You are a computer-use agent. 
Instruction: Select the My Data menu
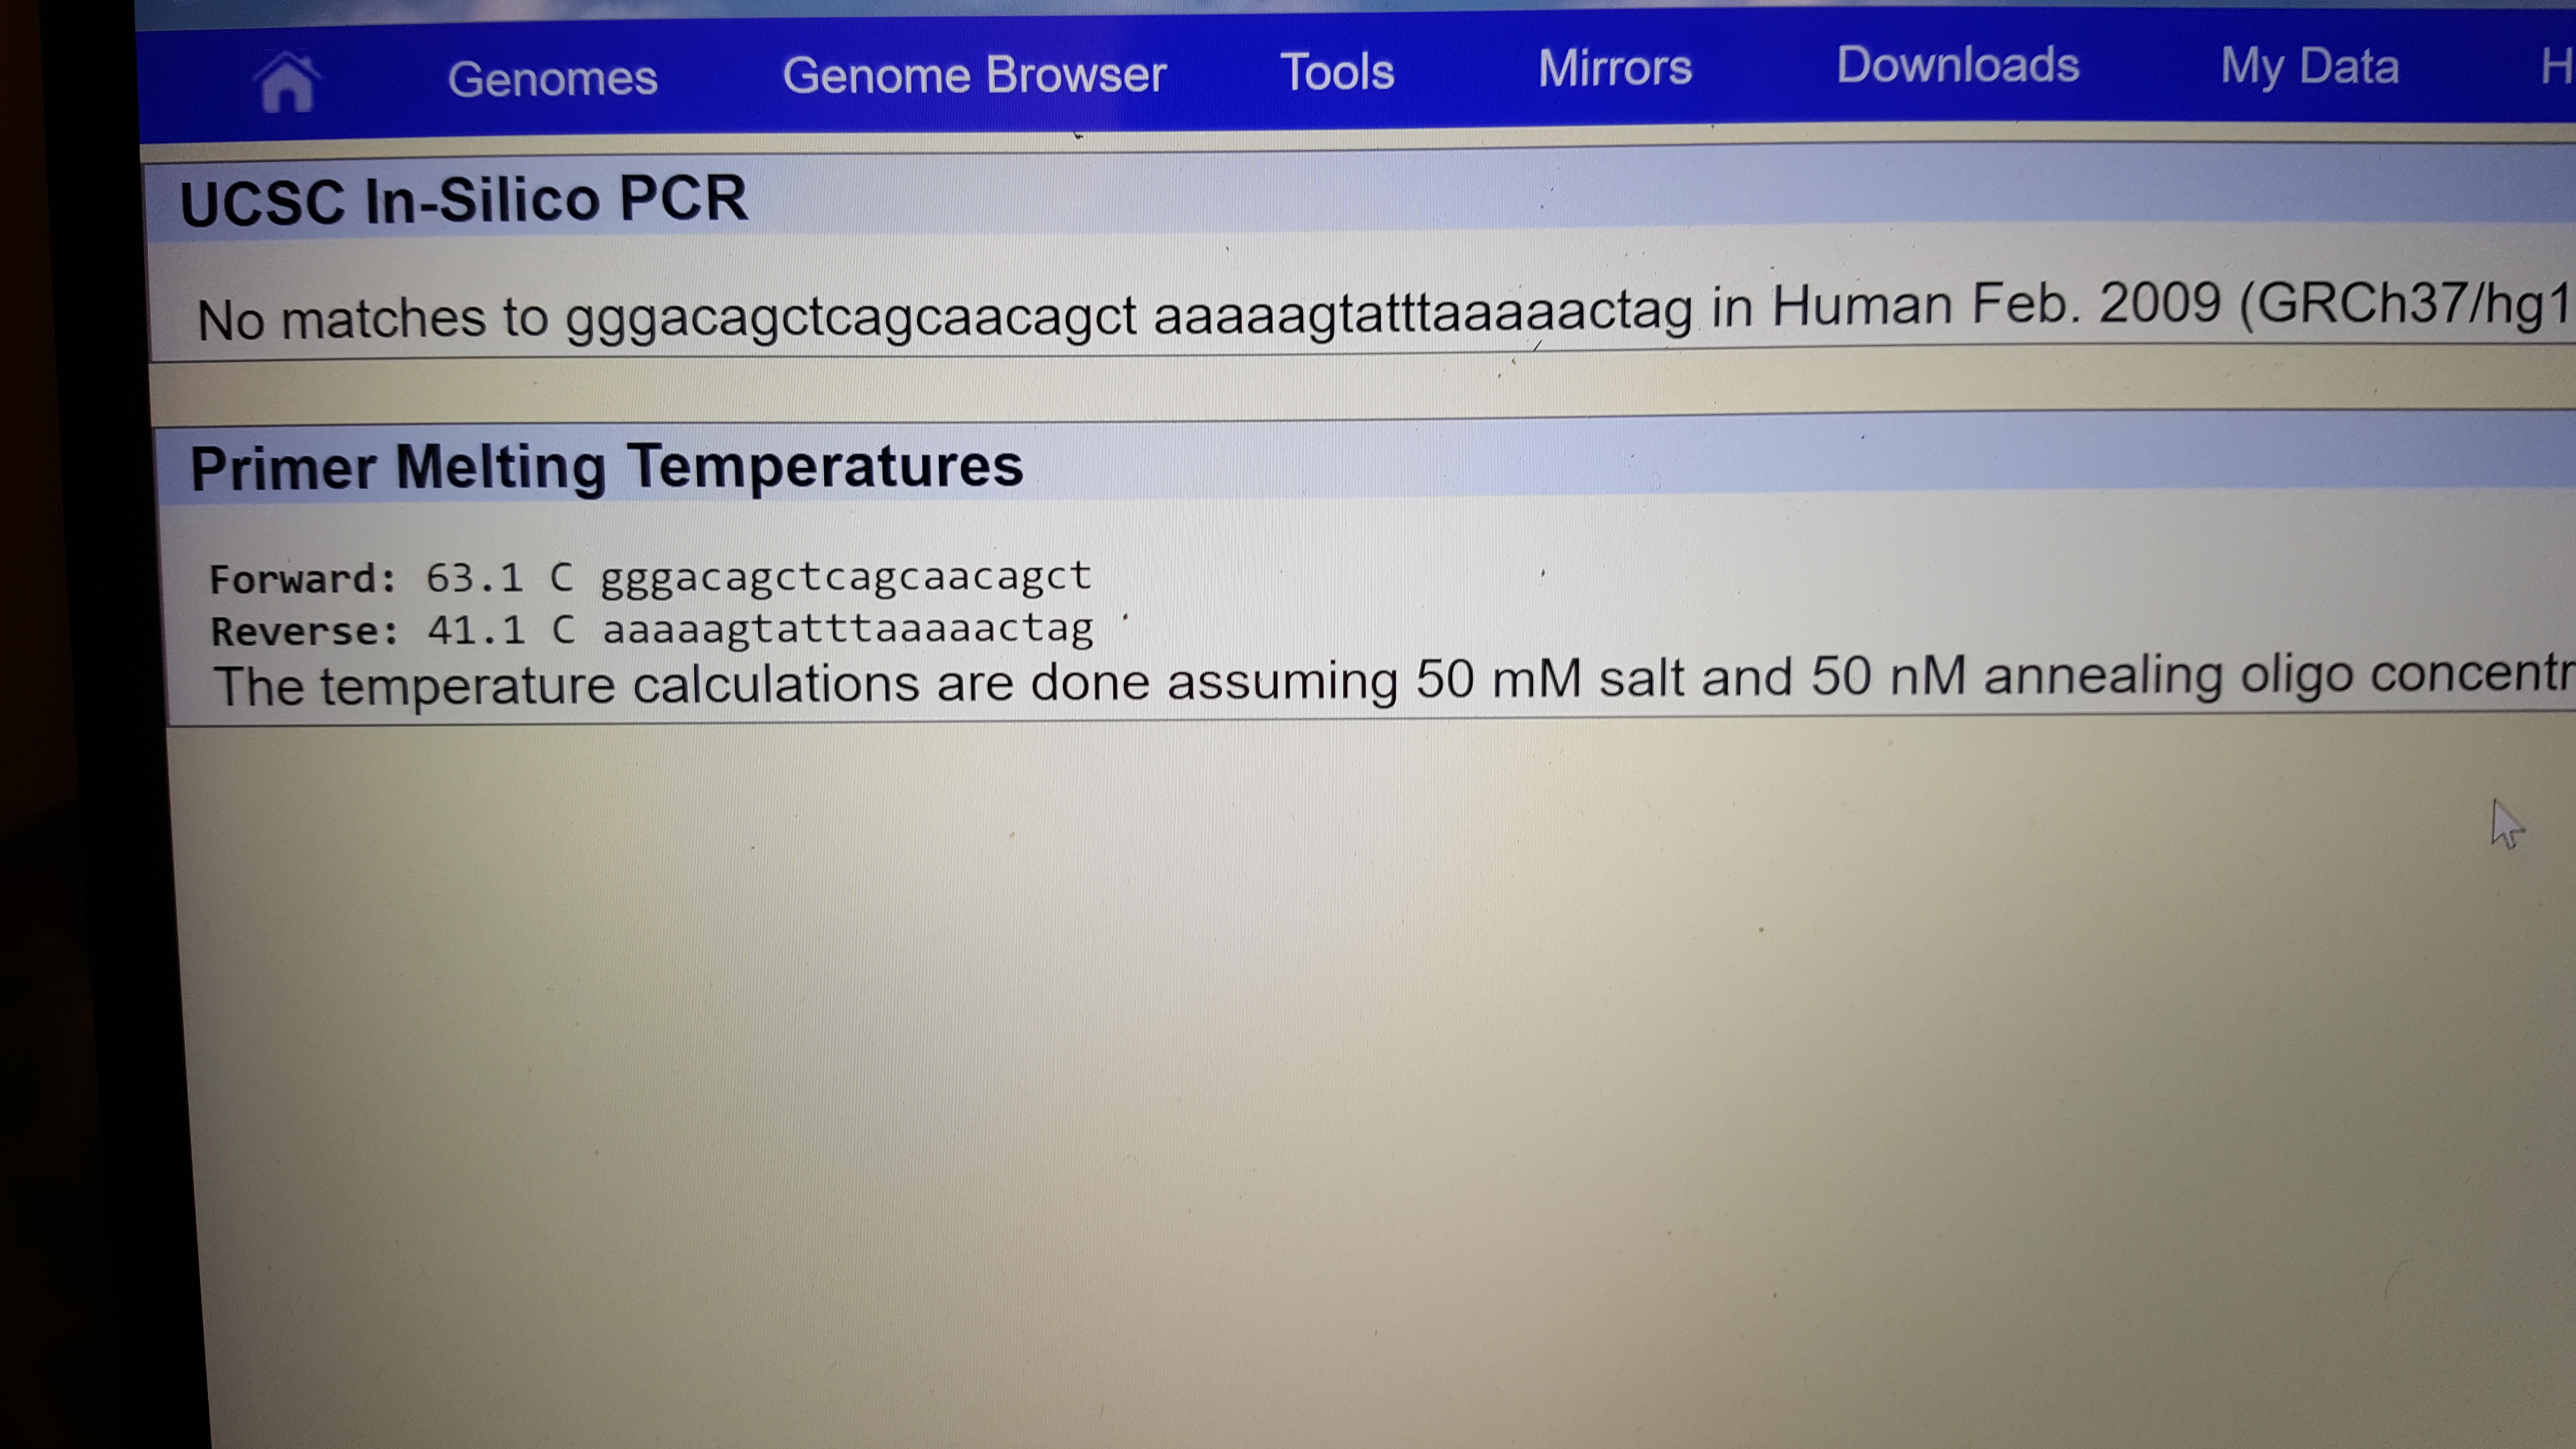point(2309,67)
